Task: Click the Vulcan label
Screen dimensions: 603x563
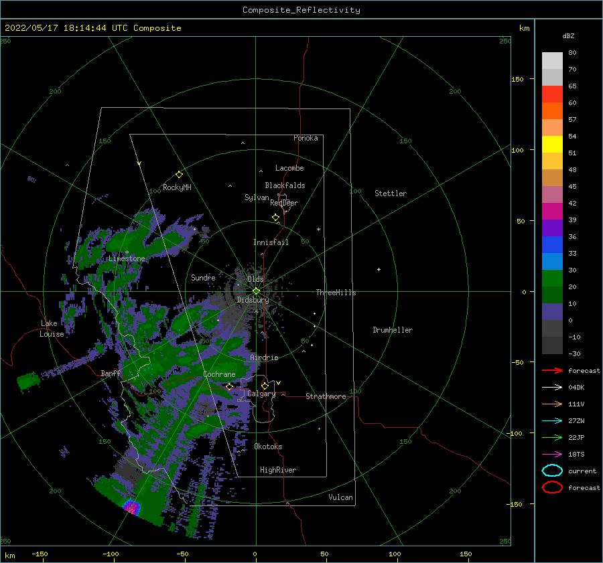Action: 340,497
